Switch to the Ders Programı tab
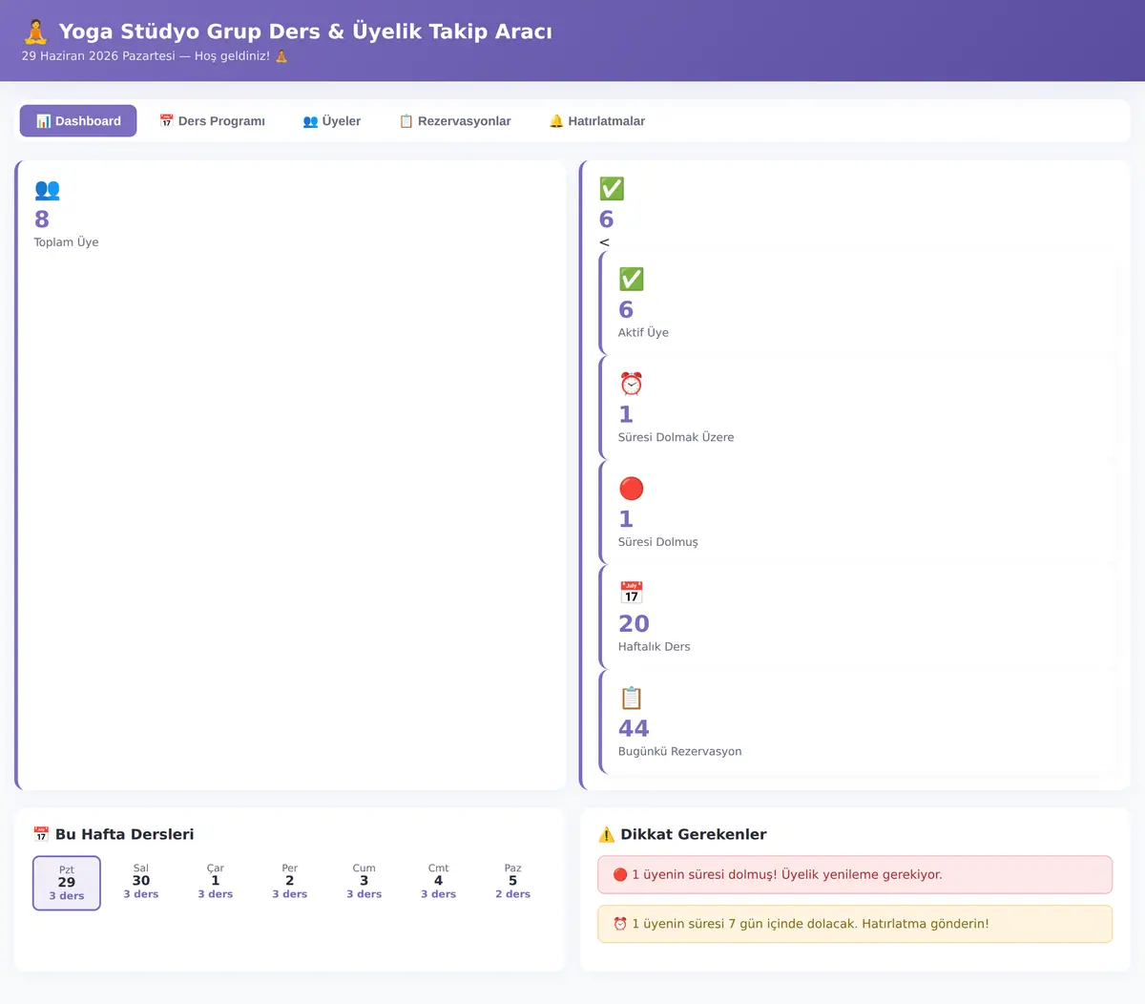 [212, 121]
